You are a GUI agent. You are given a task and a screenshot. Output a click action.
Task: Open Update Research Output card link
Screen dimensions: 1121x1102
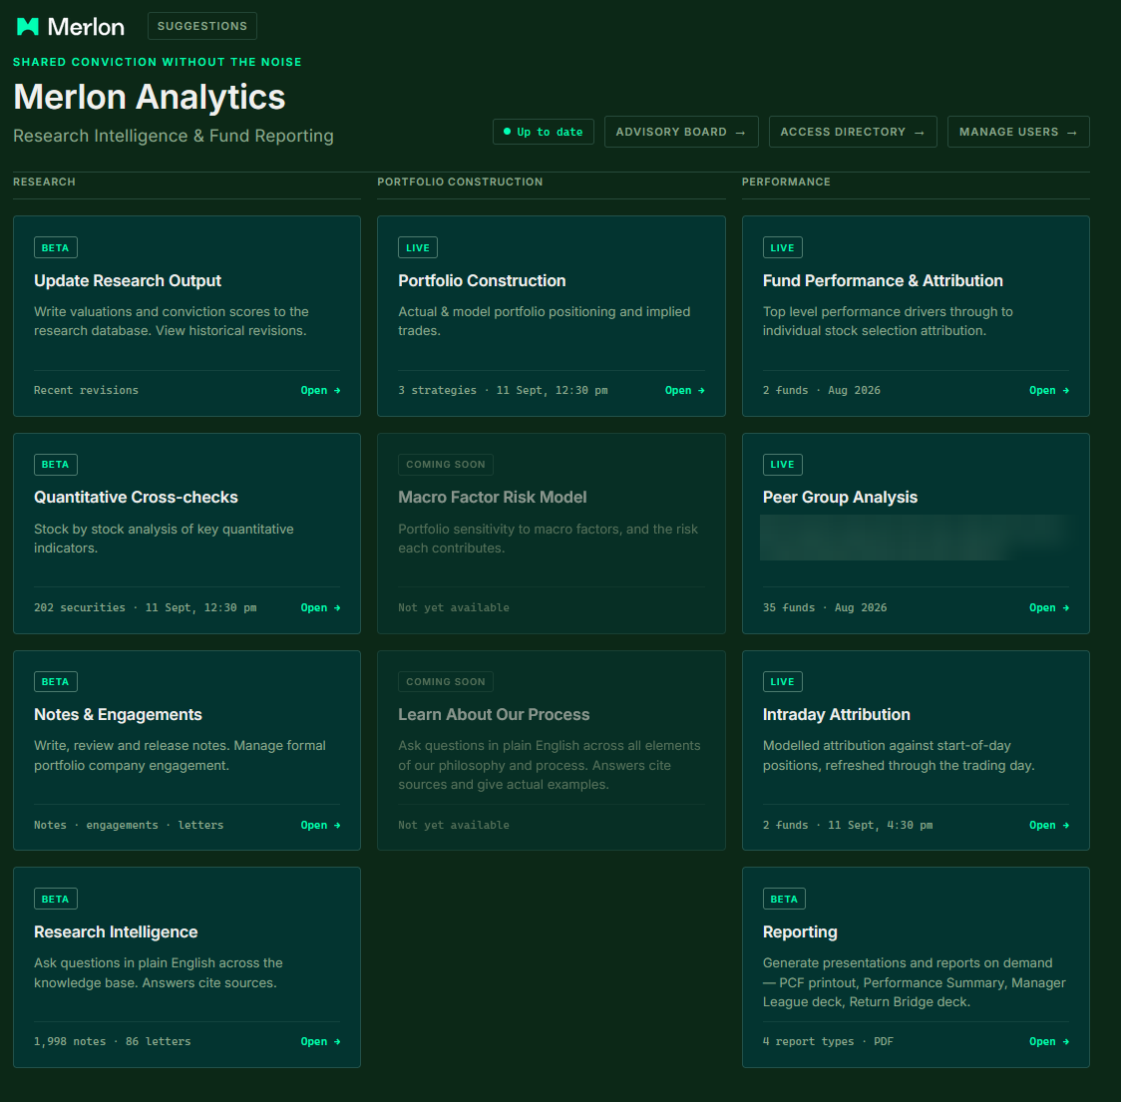click(x=320, y=391)
